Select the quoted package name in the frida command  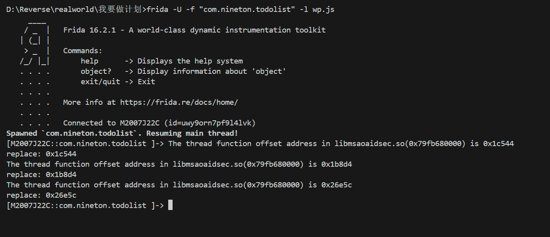click(247, 10)
